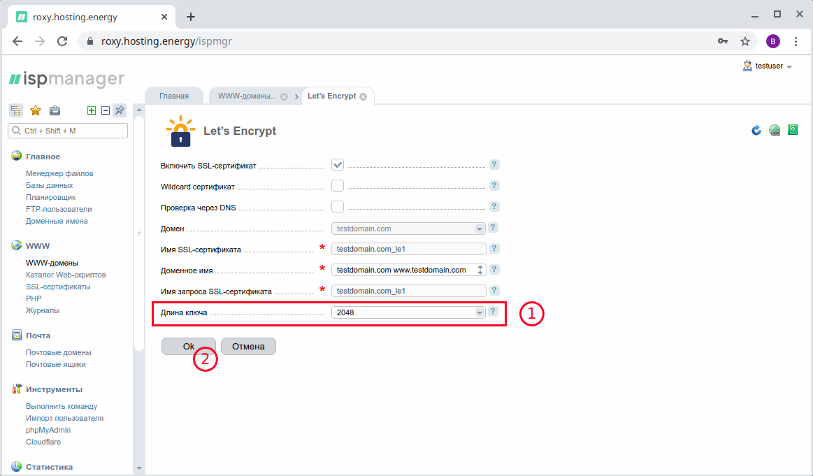This screenshot has height=476, width=813.
Task: Click the Отмена button
Action: 248,347
